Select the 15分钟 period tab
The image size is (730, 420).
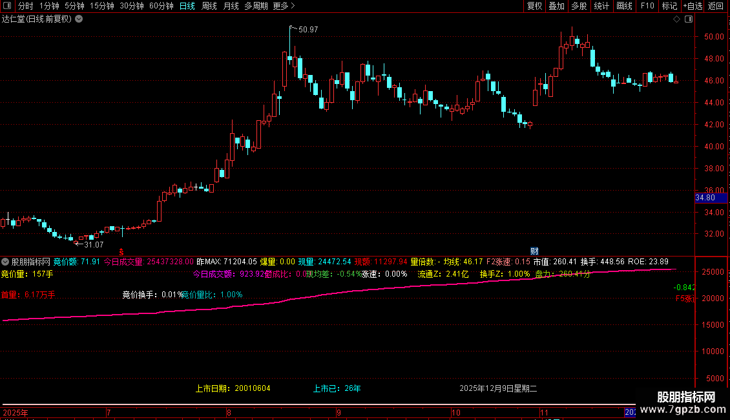click(101, 6)
